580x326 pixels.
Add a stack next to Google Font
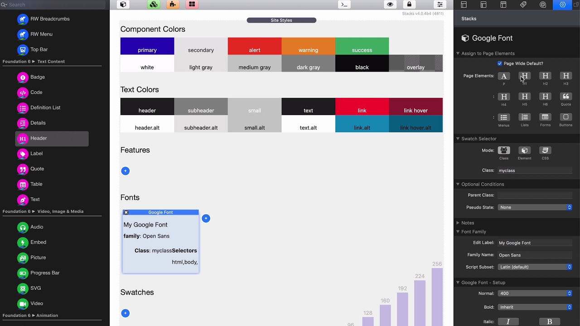206,218
